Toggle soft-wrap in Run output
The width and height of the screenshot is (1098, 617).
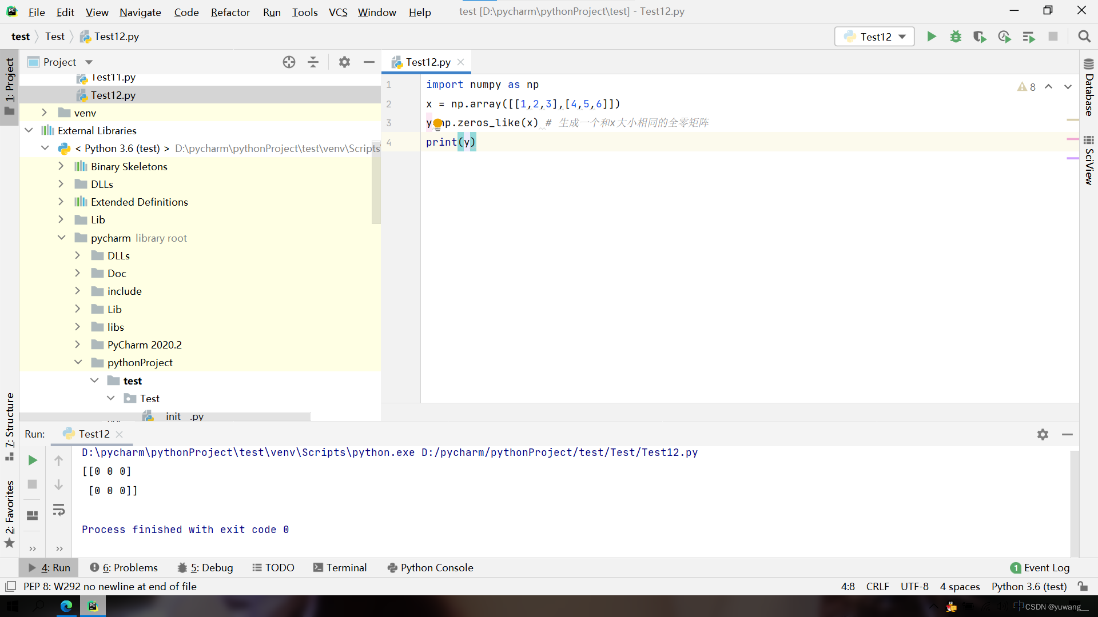(58, 510)
